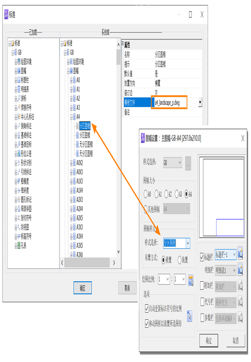Click the 向视图 icon
This screenshot has width=251, height=362.
[x=19, y=227]
